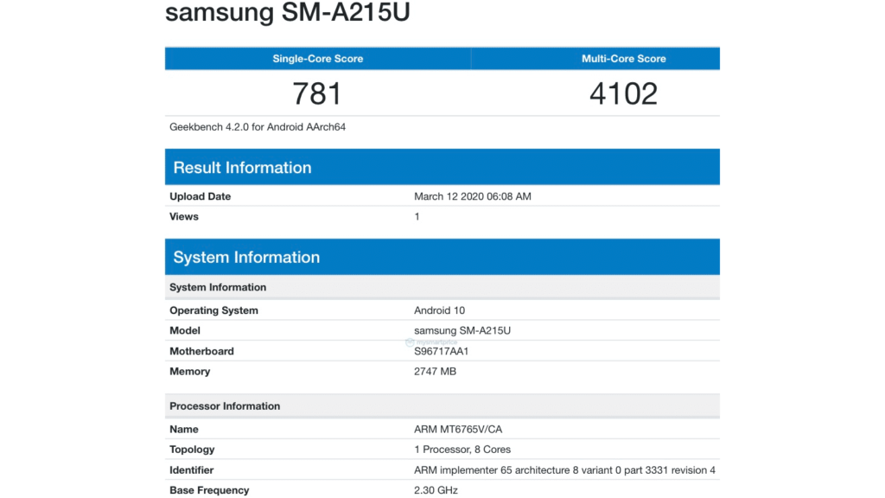Click the samsung SM-A215U page title
Screen dimensions: 885x498
click(288, 13)
